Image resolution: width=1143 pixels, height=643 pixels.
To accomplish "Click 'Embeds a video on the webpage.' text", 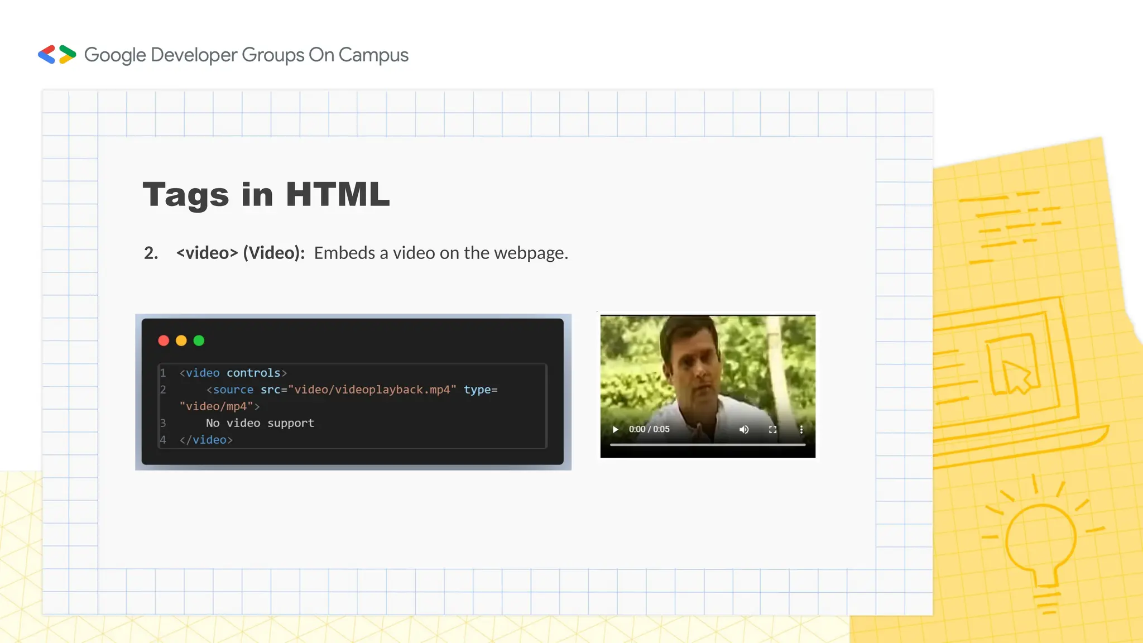I will 441,253.
